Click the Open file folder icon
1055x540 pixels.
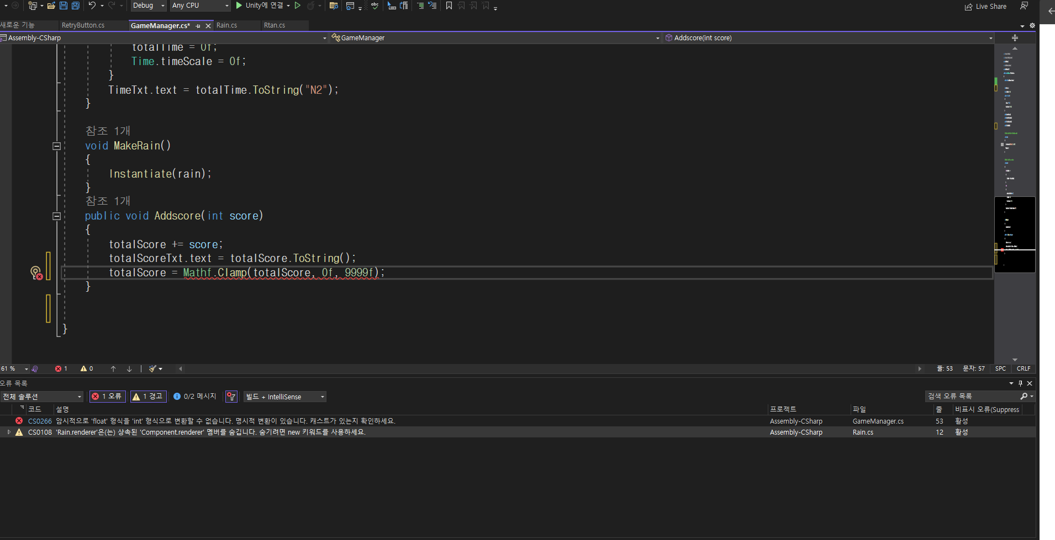coord(51,6)
